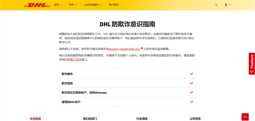Screen dimensions: 255x121
Task: Open the search magnifier icon
Action: click(216, 5)
